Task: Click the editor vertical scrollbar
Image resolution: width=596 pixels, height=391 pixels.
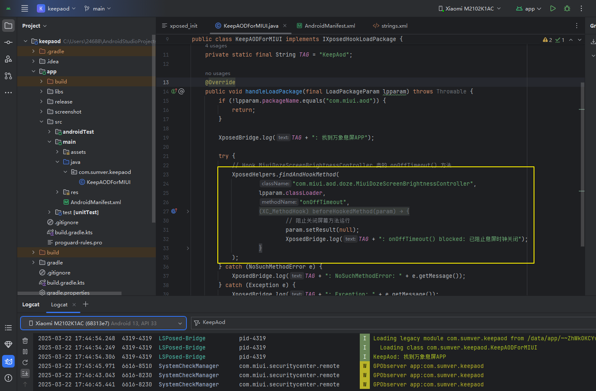Action: click(582, 163)
